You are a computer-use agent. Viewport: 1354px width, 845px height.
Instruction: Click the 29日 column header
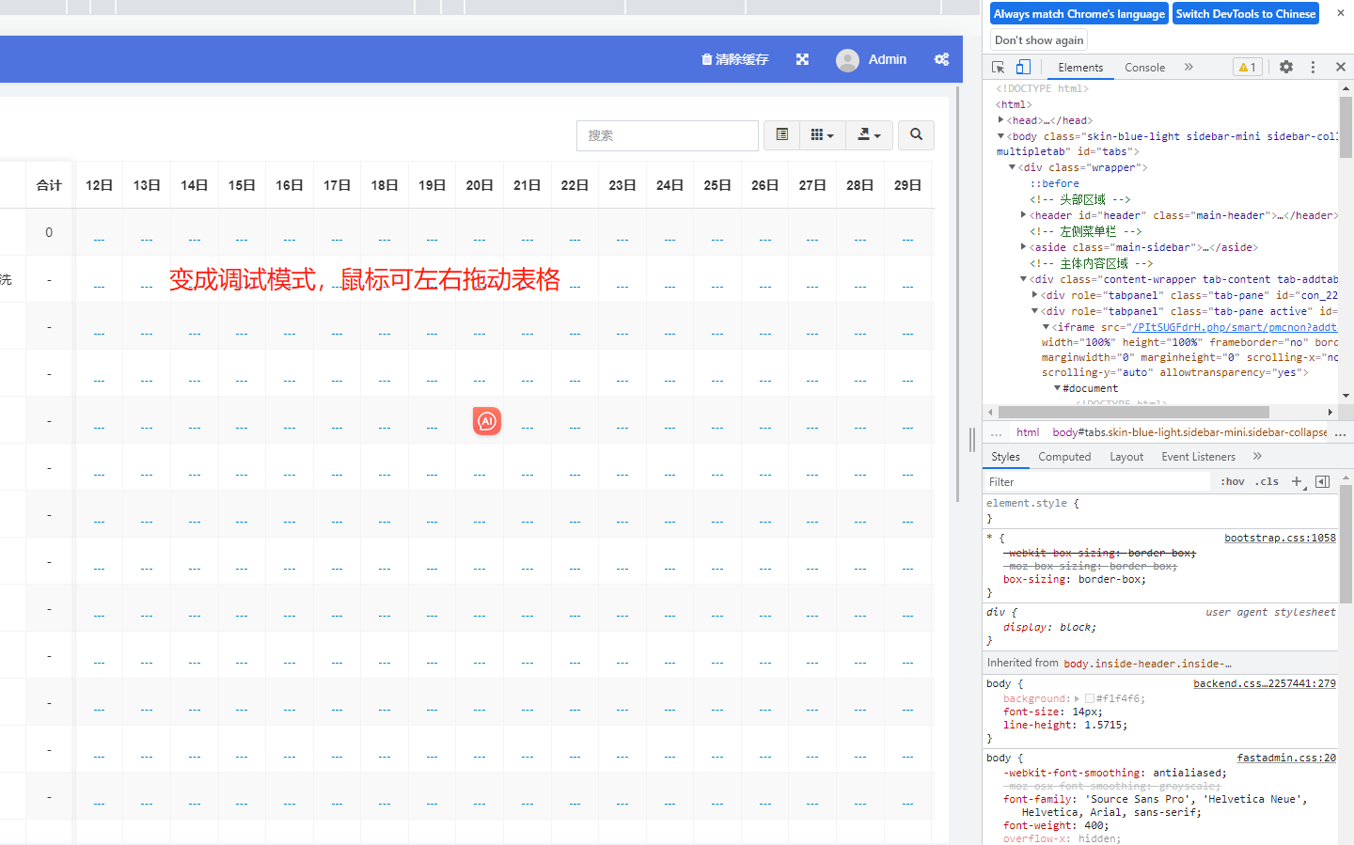pyautogui.click(x=907, y=185)
